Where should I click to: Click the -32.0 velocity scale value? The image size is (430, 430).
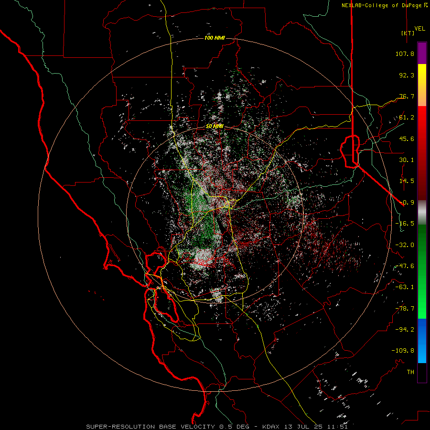pyautogui.click(x=405, y=245)
